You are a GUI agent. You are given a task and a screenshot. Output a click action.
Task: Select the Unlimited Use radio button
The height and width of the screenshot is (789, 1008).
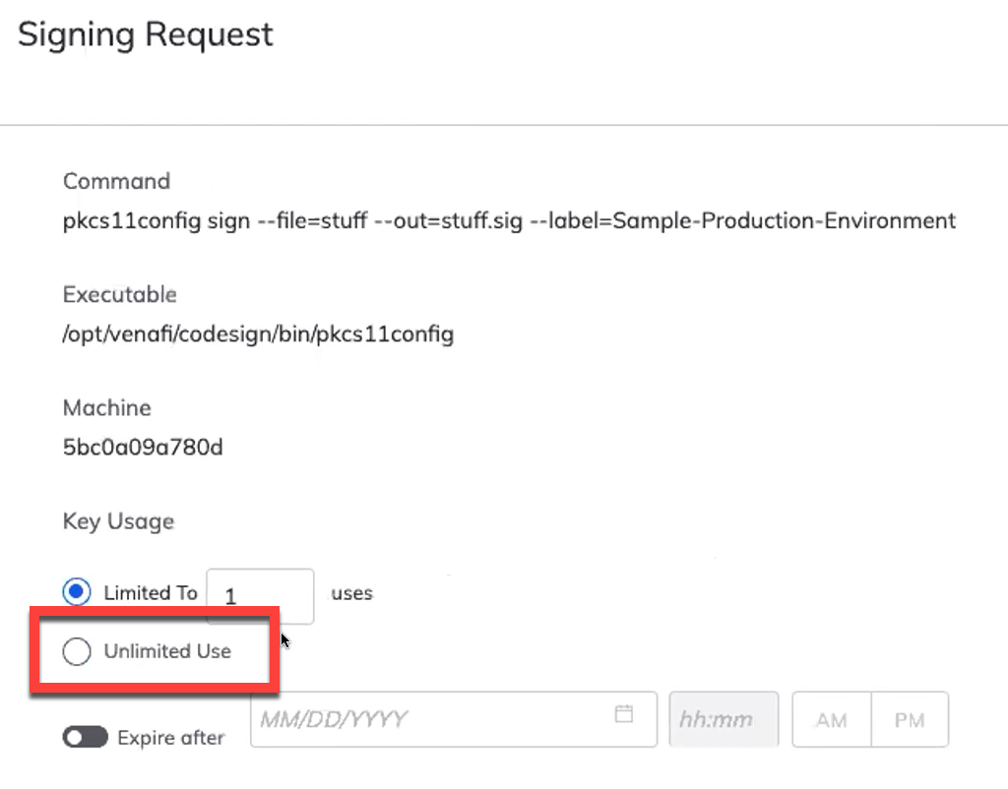[x=77, y=651]
